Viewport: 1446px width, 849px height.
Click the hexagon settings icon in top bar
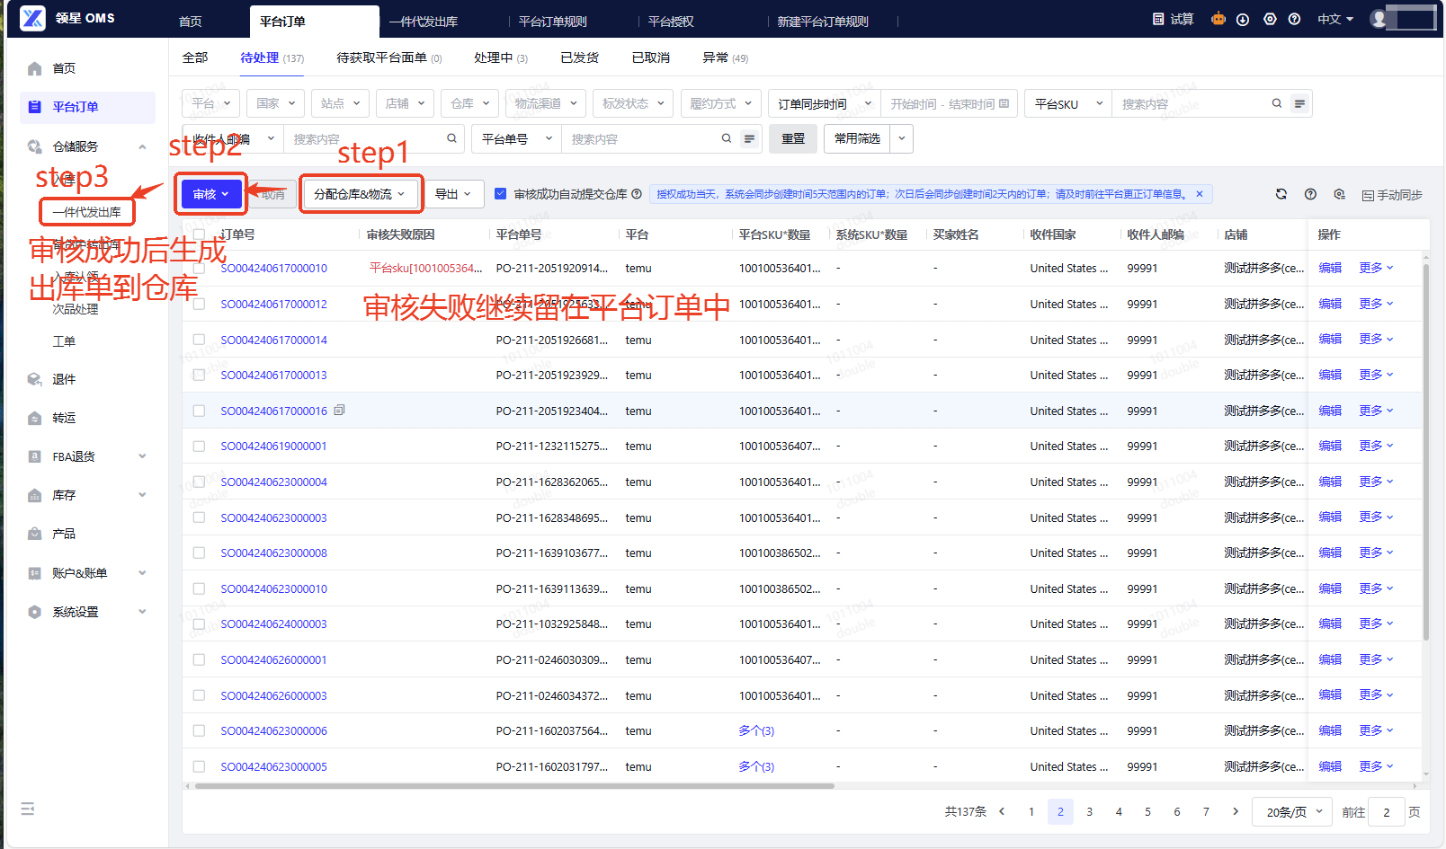[x=1270, y=19]
